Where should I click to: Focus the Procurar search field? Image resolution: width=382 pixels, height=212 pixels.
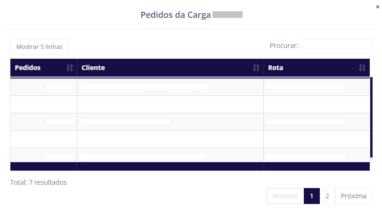coord(336,46)
